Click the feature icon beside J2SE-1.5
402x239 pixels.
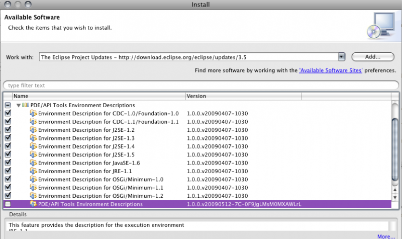point(33,154)
